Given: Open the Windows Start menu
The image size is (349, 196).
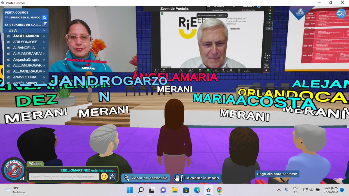Looking at the screenshot, I should [x=130, y=190].
